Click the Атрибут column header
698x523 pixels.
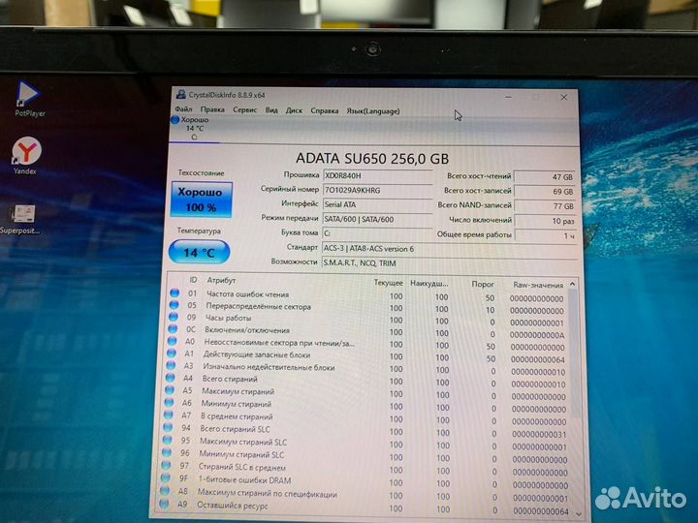[x=221, y=280]
